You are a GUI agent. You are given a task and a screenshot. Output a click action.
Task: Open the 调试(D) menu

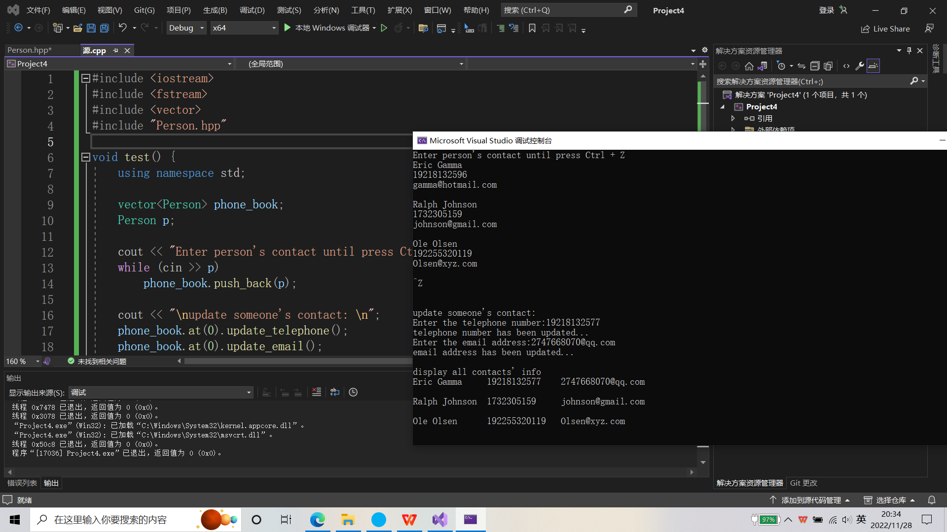[x=252, y=10]
